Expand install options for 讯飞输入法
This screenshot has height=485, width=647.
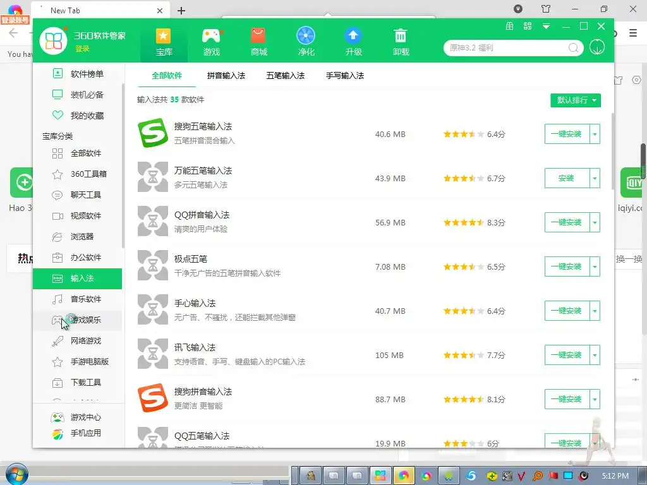pos(595,355)
